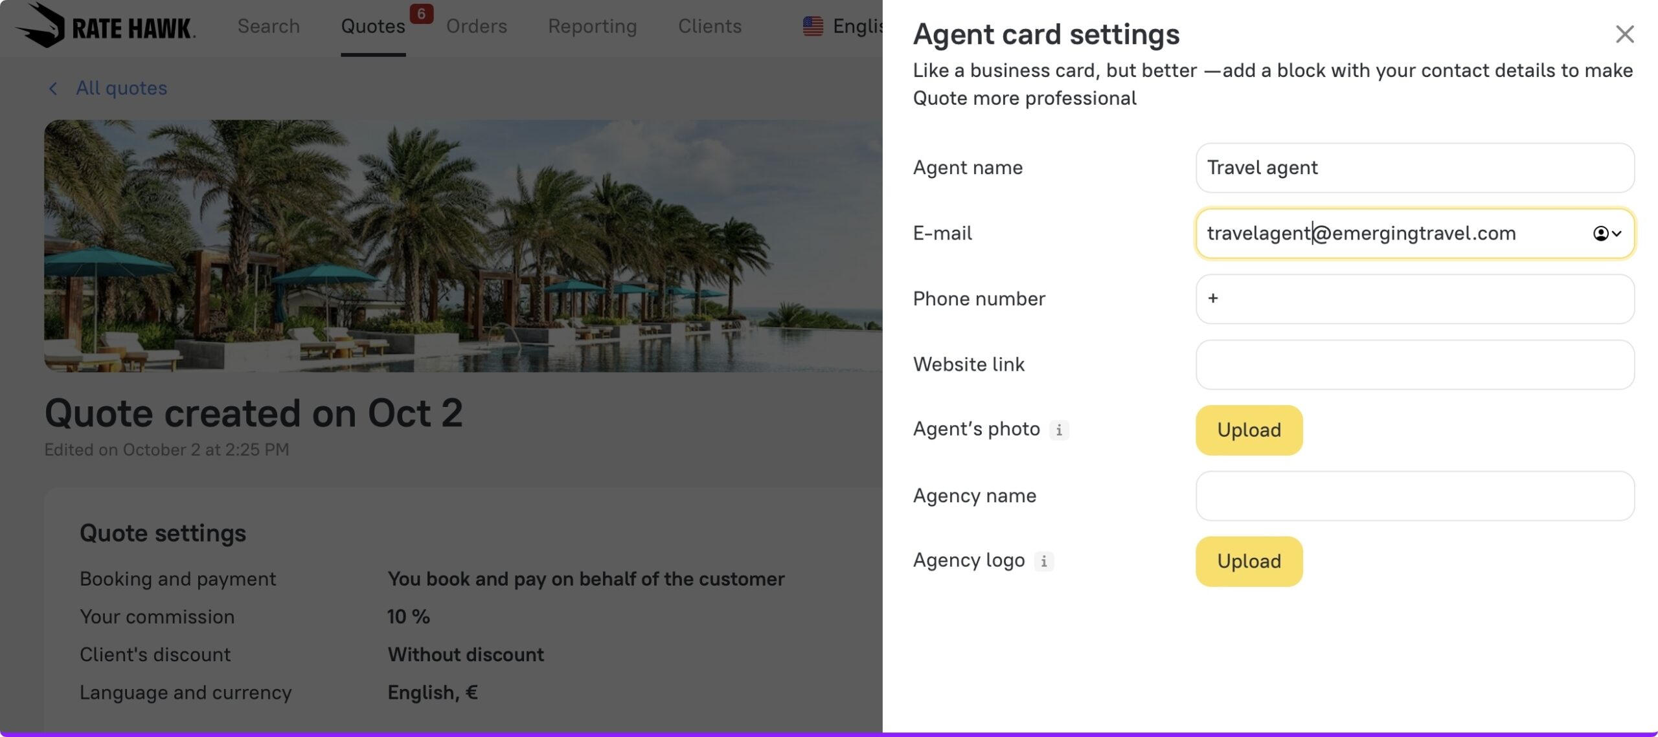Select the Agency name input field
This screenshot has height=737, width=1658.
(x=1414, y=496)
